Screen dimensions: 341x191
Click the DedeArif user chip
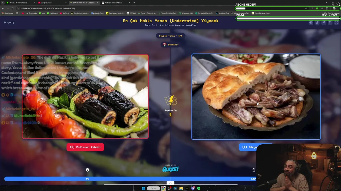[x=171, y=45]
